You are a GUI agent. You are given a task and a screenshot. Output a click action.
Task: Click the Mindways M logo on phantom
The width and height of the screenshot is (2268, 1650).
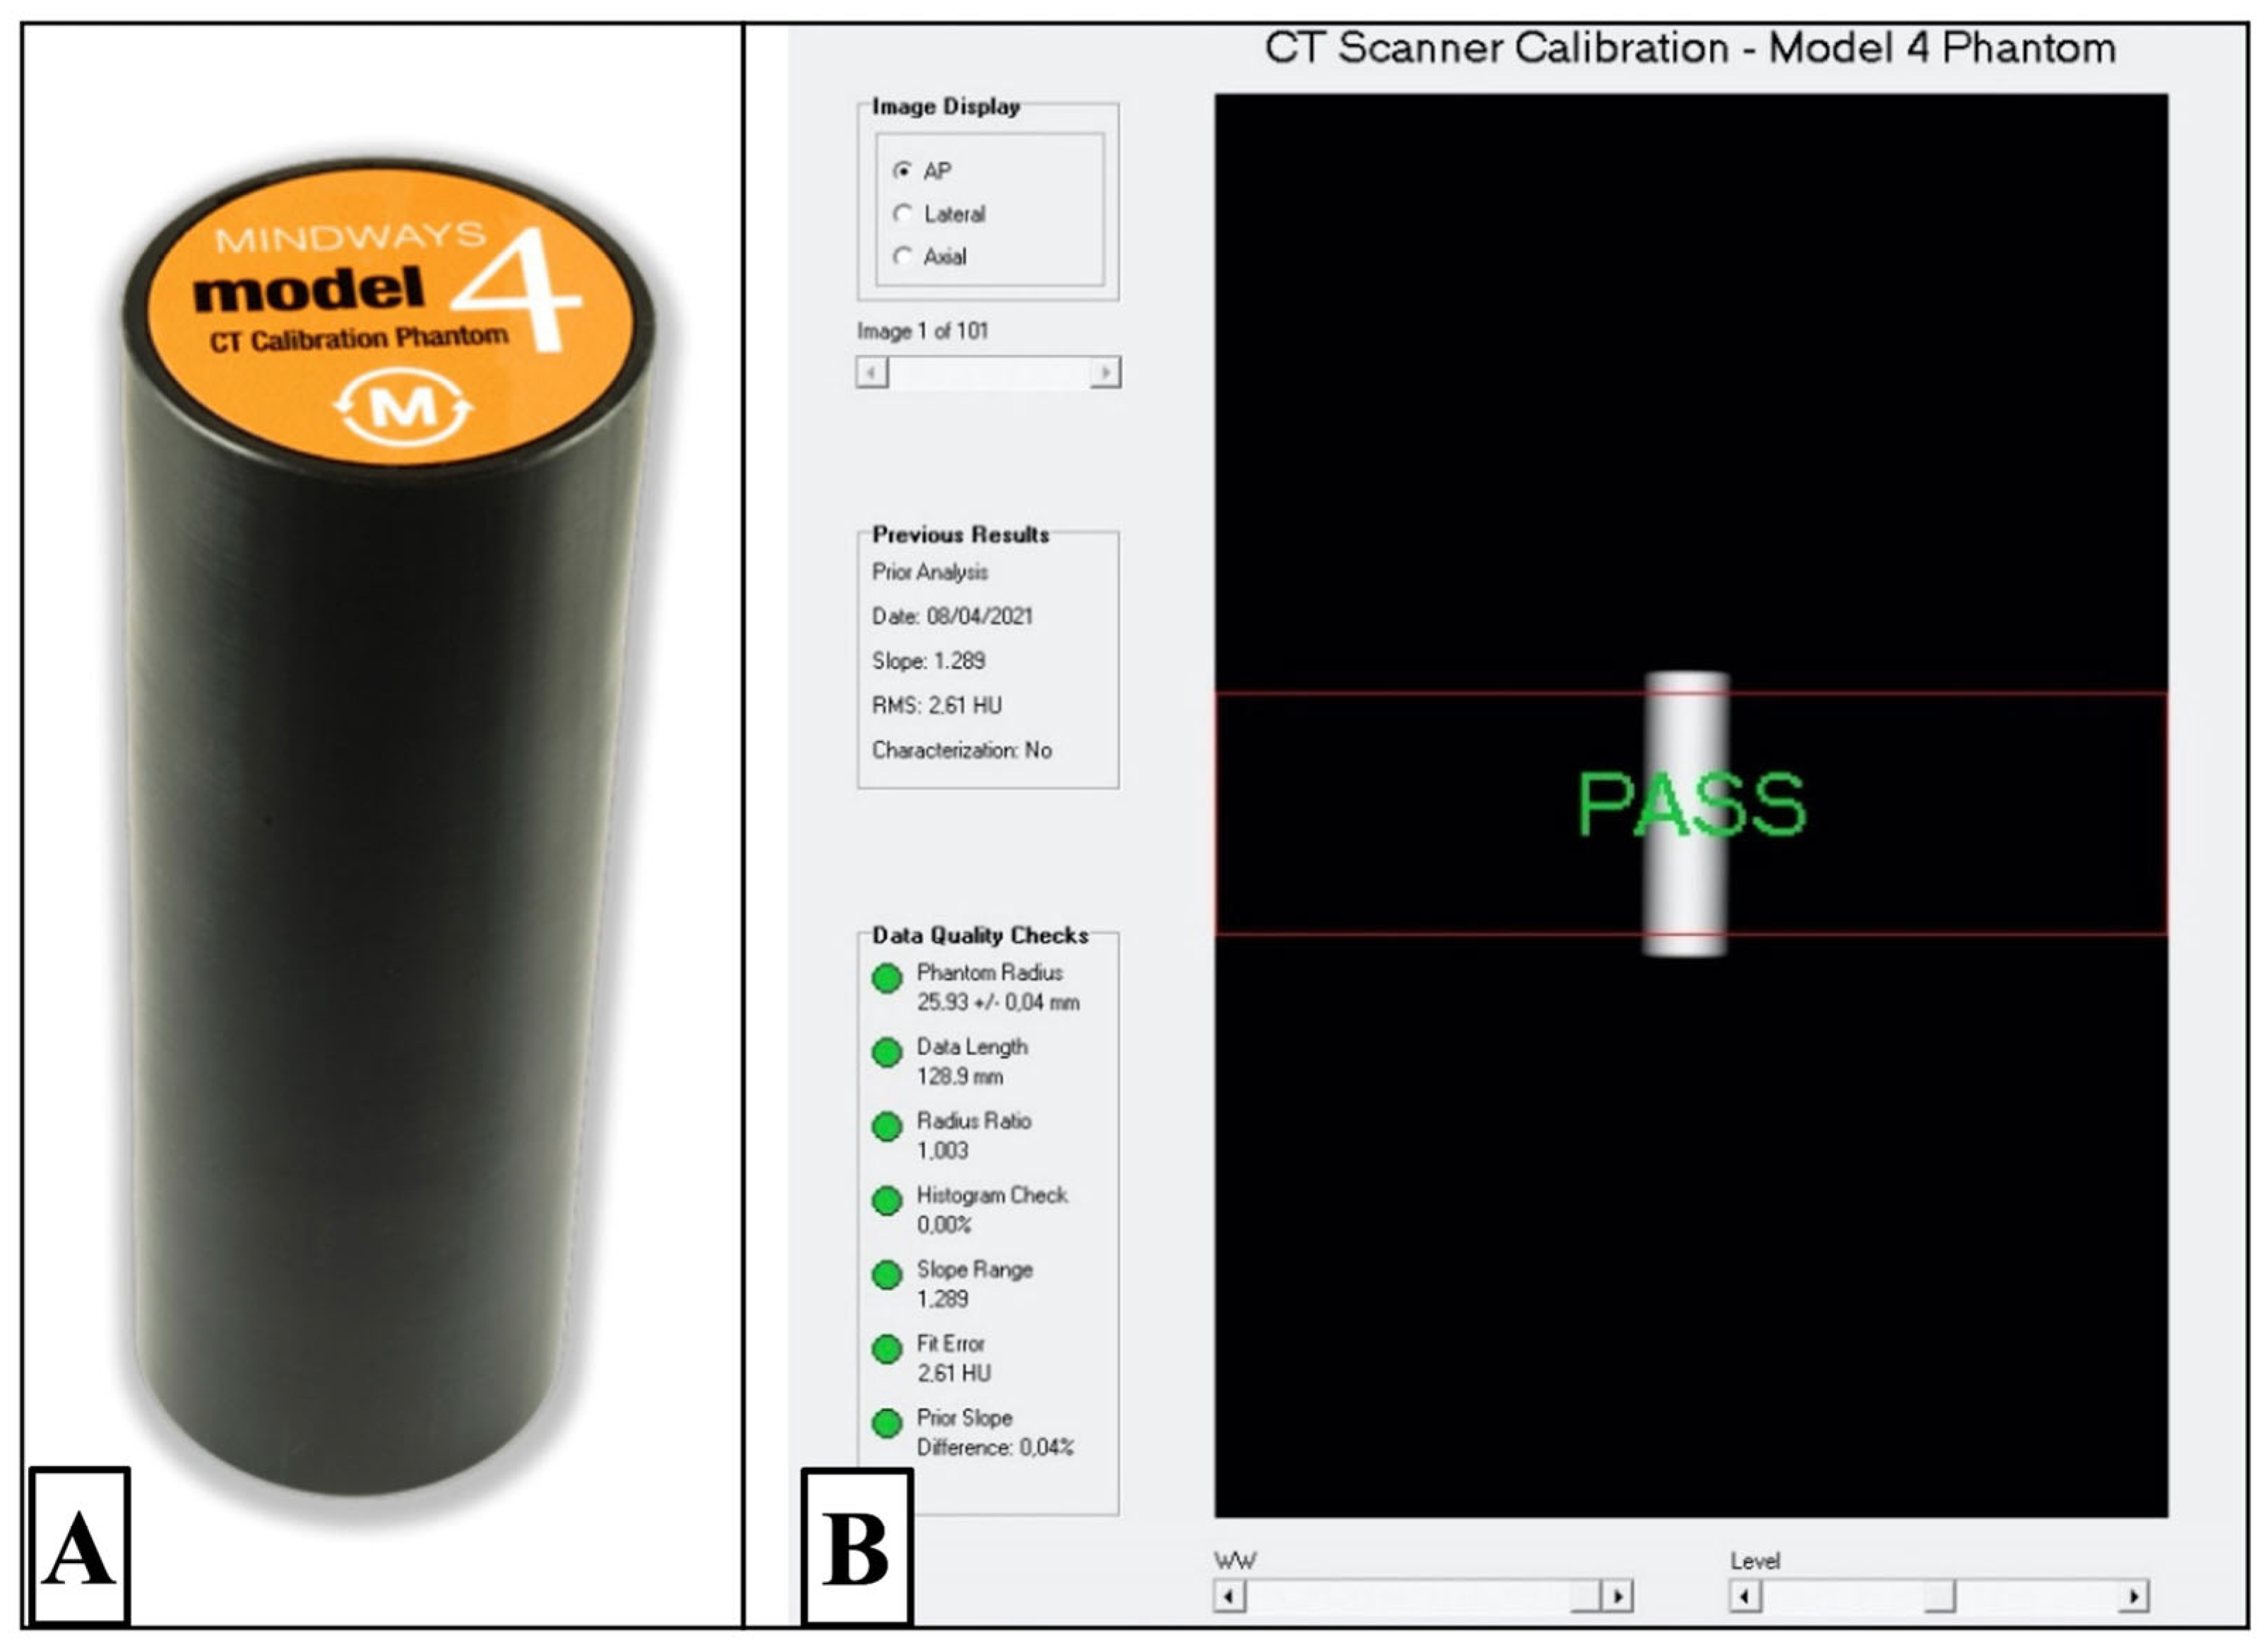click(403, 407)
